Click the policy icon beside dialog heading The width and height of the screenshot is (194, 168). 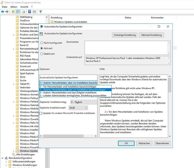[41, 34]
